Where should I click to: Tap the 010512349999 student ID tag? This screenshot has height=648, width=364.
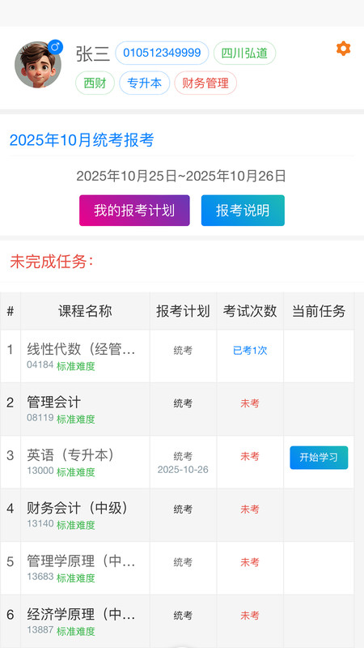pyautogui.click(x=162, y=53)
